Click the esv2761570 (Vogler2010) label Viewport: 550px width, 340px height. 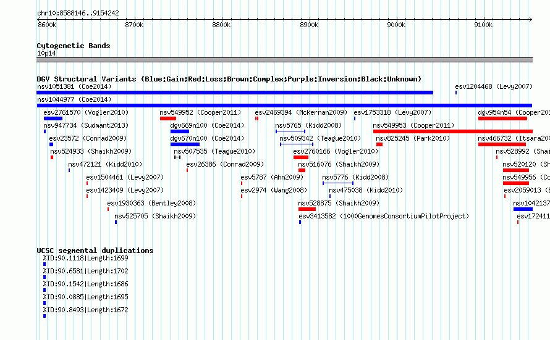[x=86, y=112]
